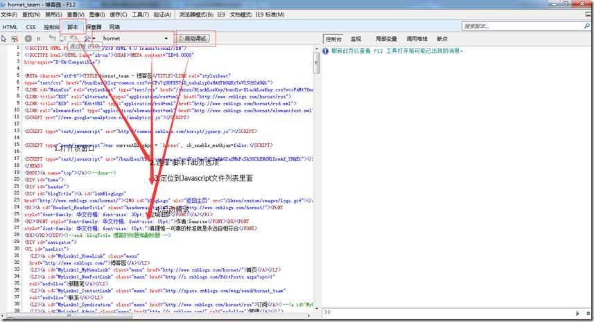Open the 查看(V) menu
594x322 pixels.
click(76, 15)
